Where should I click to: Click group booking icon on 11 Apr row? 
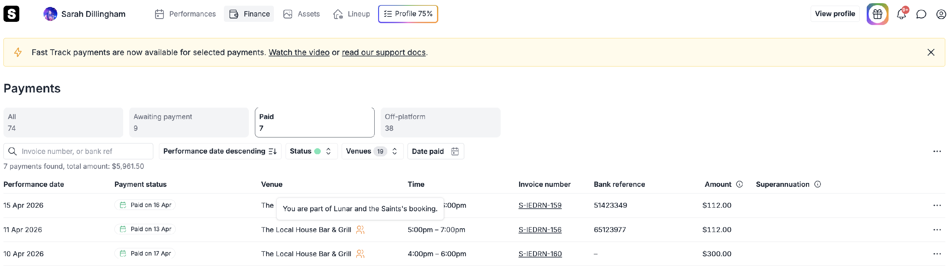(360, 230)
